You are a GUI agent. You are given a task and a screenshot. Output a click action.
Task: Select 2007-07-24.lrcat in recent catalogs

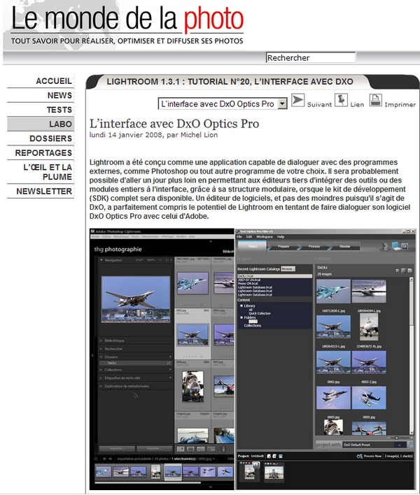[249, 280]
